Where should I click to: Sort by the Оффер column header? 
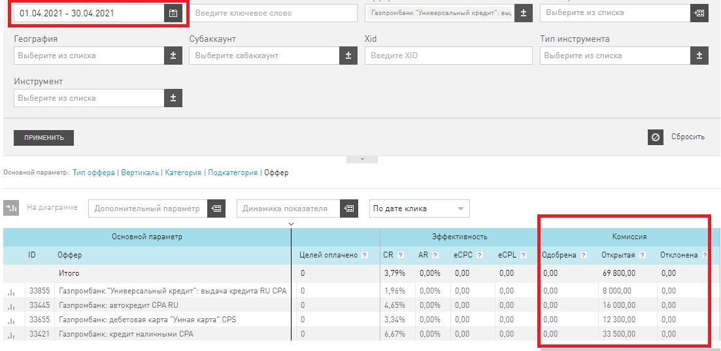coord(69,255)
